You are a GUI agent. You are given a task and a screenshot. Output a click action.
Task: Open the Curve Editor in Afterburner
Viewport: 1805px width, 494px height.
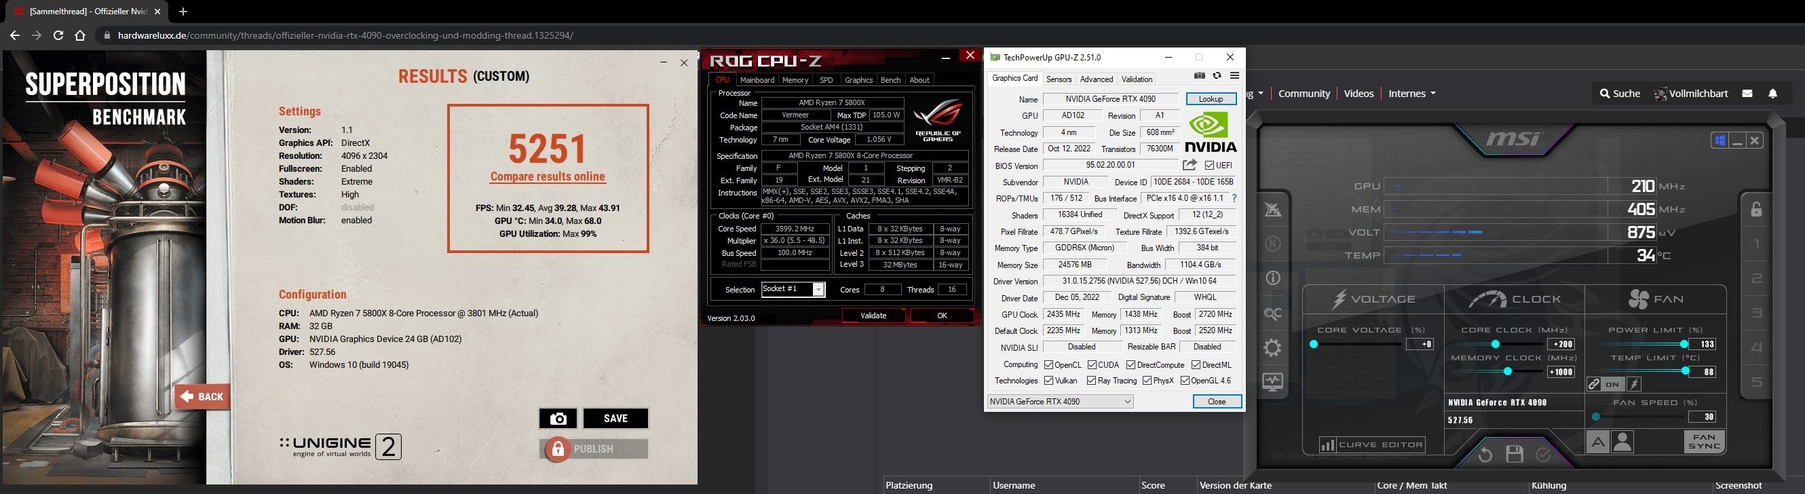(x=1372, y=444)
